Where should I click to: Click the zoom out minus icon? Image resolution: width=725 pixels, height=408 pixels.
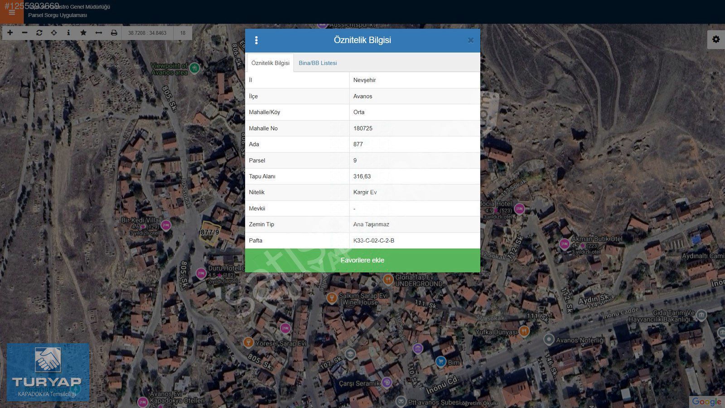coord(24,33)
